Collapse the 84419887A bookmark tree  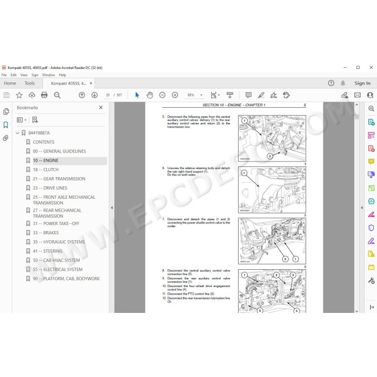[17, 133]
